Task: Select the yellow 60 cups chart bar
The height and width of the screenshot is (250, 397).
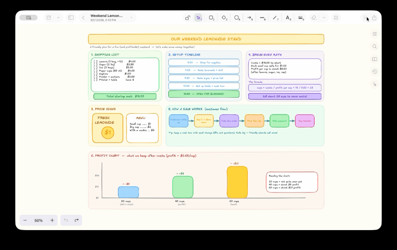Action: pos(237,182)
